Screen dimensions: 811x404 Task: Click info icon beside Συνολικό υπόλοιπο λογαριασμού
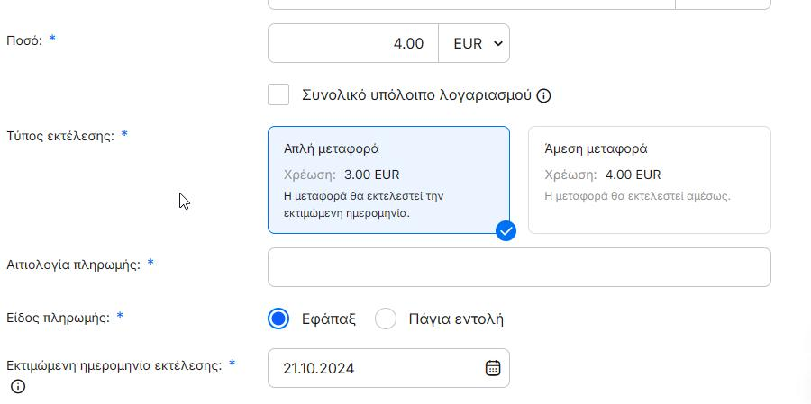pos(543,95)
